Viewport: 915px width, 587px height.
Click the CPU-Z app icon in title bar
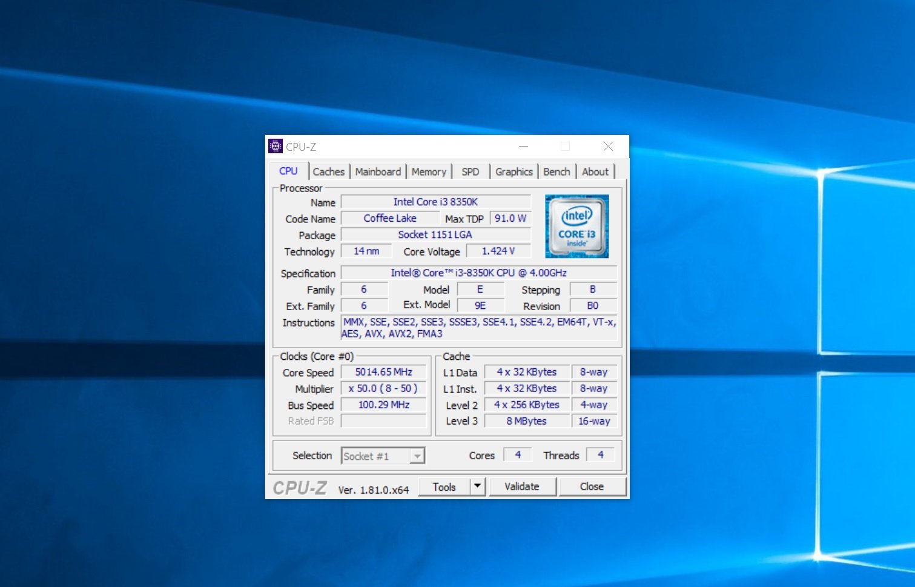tap(276, 146)
